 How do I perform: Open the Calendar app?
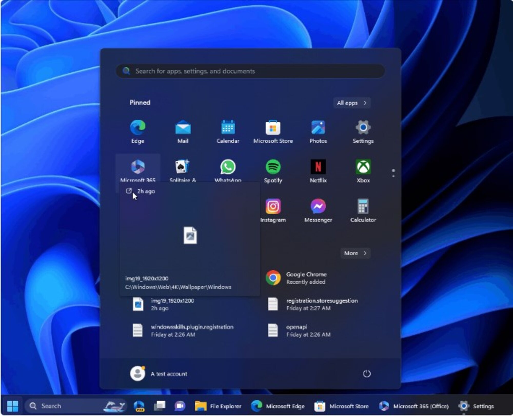(x=228, y=132)
